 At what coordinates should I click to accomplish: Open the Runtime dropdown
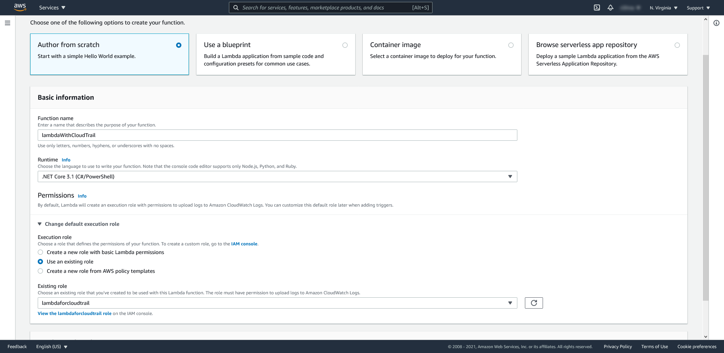277,176
